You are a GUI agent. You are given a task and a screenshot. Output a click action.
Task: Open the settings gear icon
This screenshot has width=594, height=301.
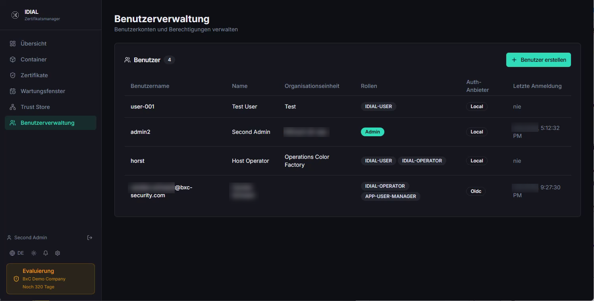coord(58,253)
